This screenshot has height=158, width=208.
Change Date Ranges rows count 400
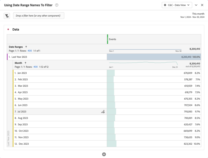30,51
